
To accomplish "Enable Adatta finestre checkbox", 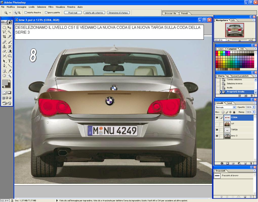I will pos(26,12).
